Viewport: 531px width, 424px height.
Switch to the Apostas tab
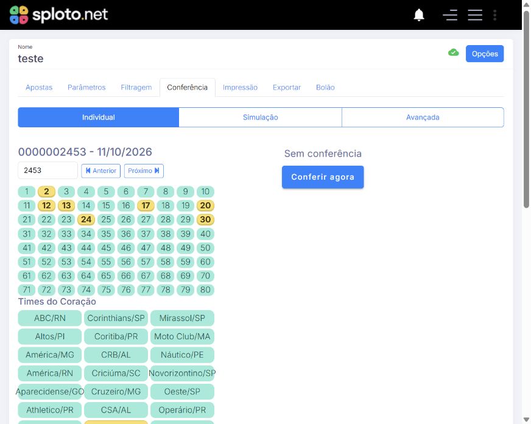[x=39, y=87]
